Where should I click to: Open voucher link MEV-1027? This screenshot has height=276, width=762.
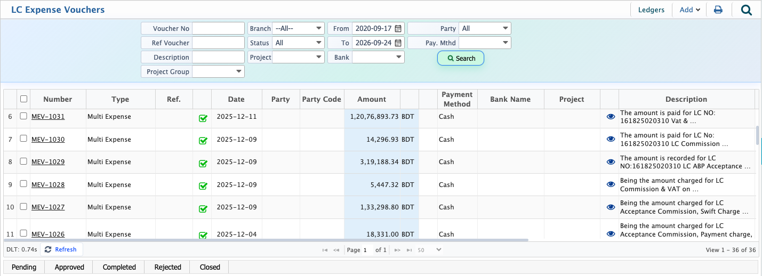48,207
